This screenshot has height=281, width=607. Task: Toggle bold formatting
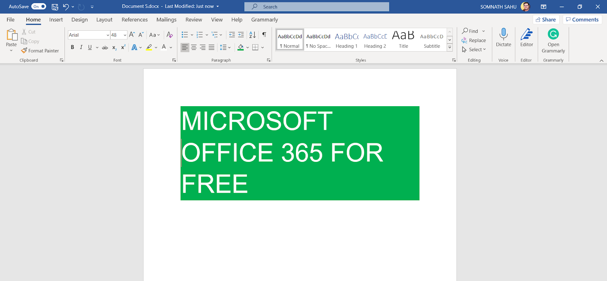point(72,47)
